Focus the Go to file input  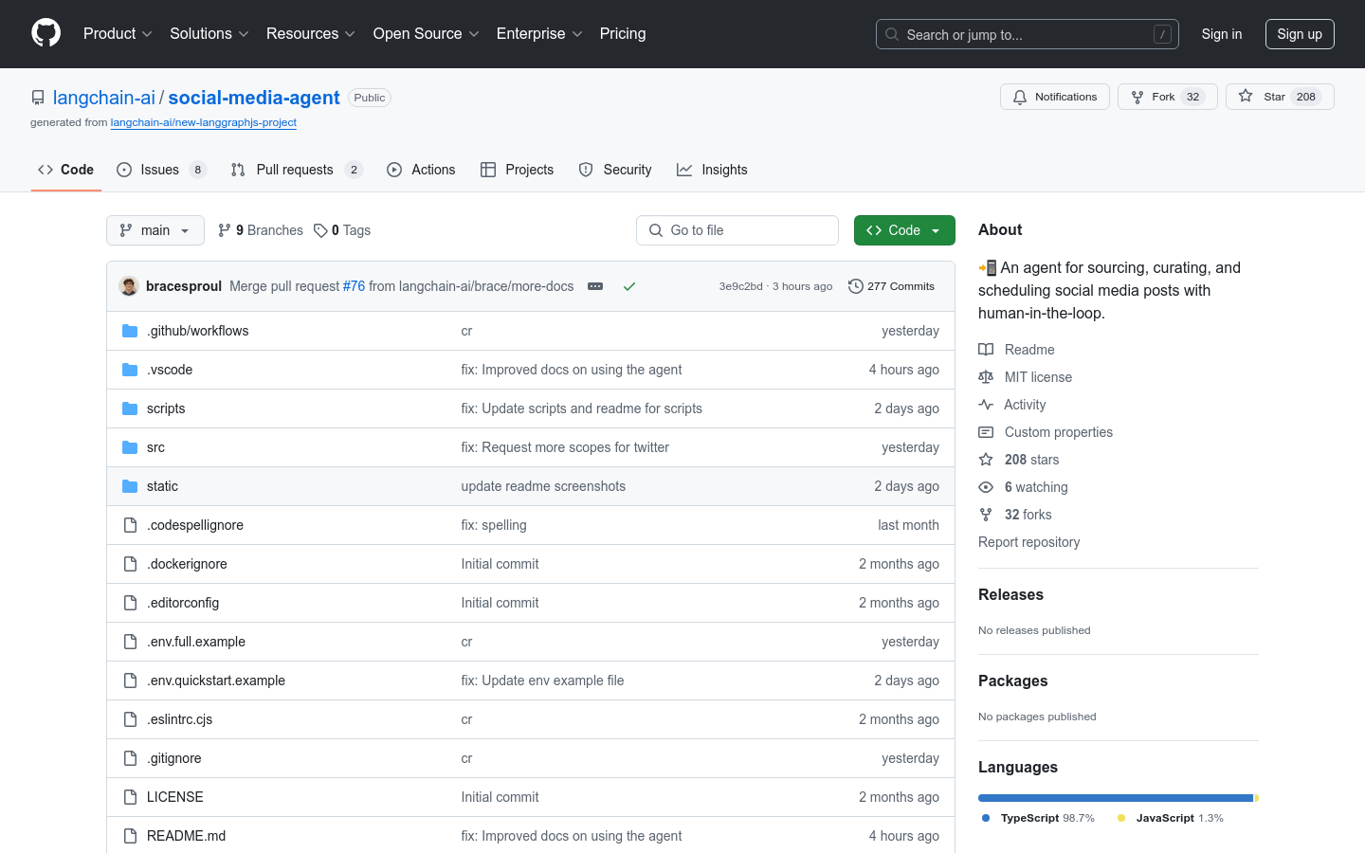737,230
